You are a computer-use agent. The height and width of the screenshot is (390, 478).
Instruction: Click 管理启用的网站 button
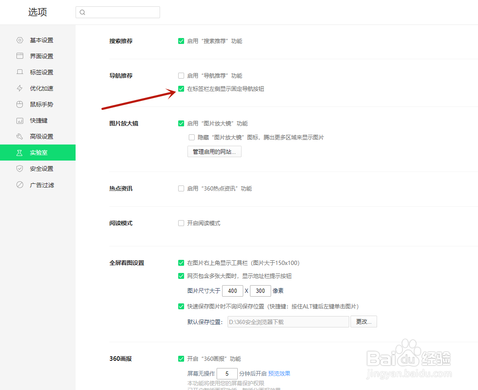pyautogui.click(x=215, y=152)
